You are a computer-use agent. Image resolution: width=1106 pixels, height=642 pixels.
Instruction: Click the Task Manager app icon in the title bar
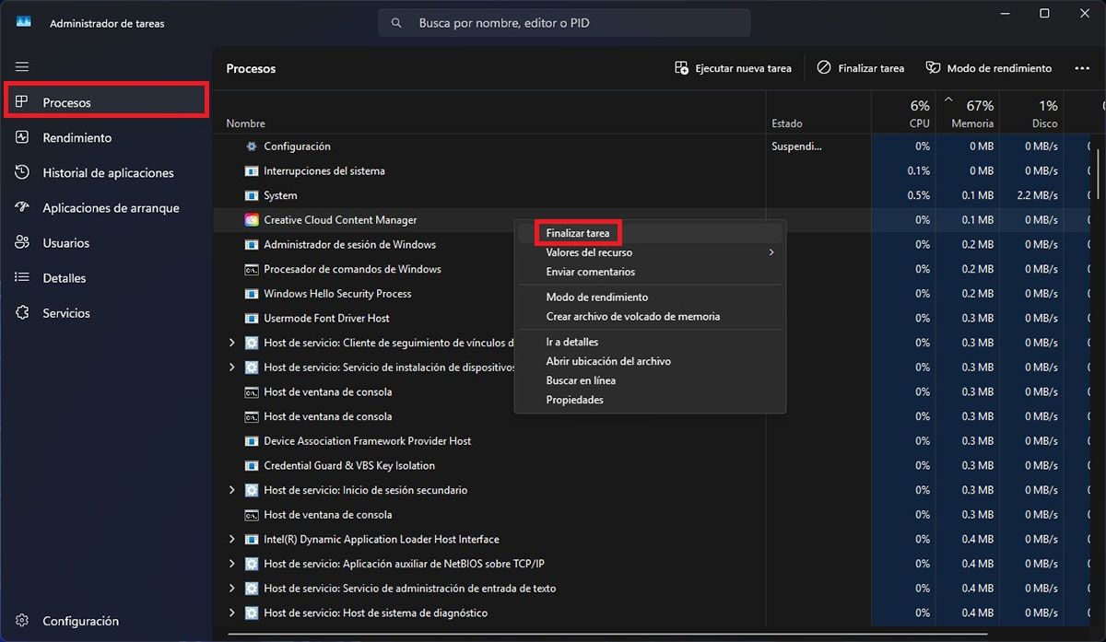24,23
